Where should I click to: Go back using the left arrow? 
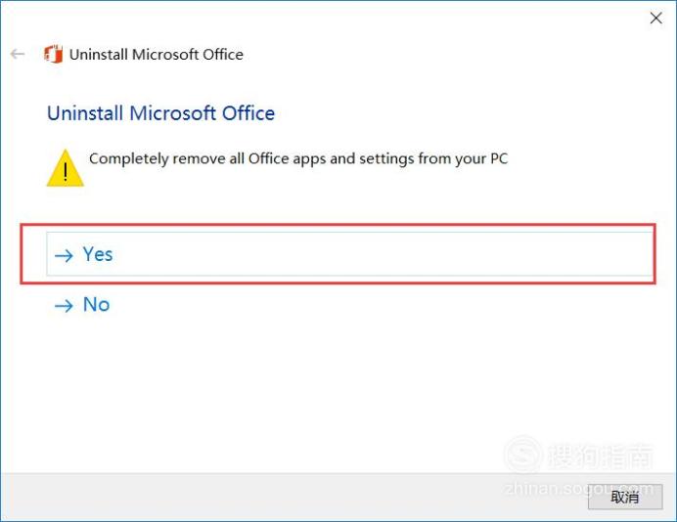pyautogui.click(x=18, y=54)
